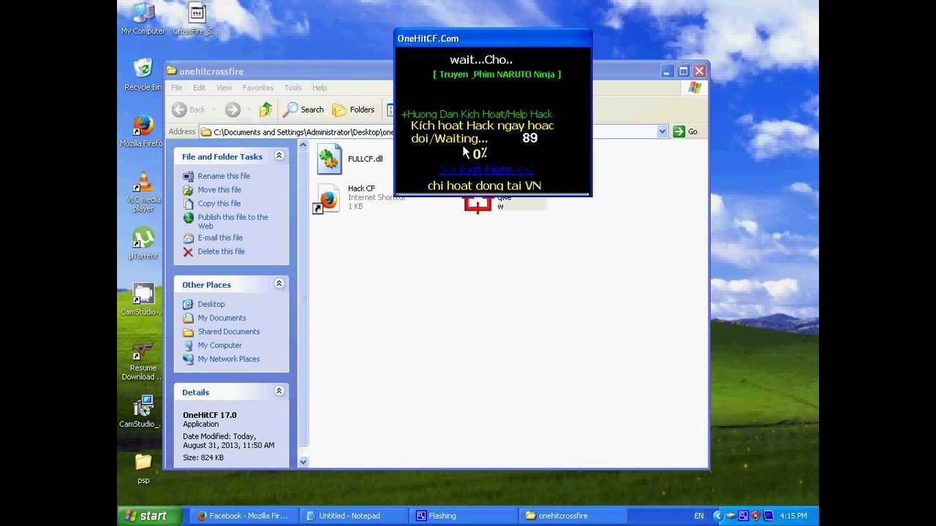
Task: Open Tools menu in Explorer
Action: (x=292, y=88)
